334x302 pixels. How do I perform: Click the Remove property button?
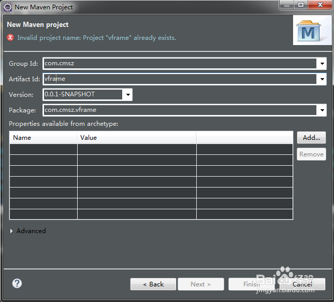click(311, 154)
